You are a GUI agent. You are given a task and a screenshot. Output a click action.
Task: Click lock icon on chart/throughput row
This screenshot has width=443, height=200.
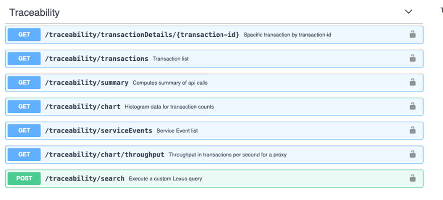point(412,154)
